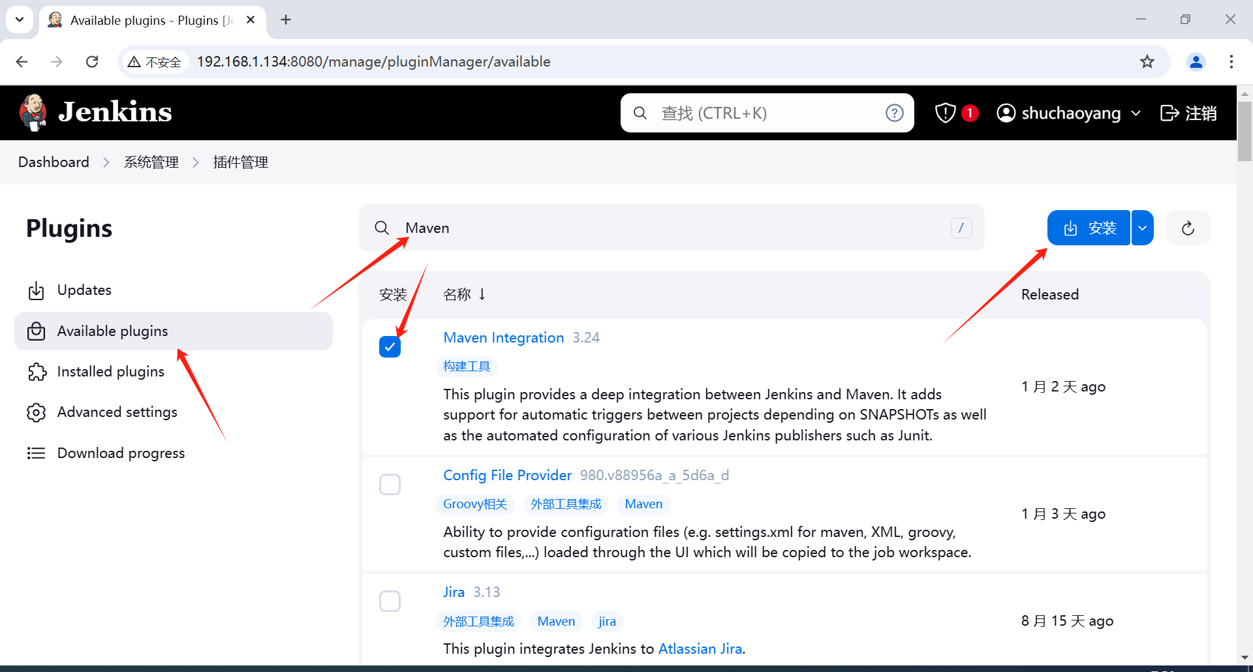The width and height of the screenshot is (1253, 672).
Task: Click the Download progress list icon
Action: point(37,453)
